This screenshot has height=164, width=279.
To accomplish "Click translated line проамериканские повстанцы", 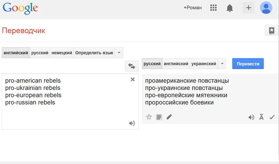I will click(x=187, y=81).
